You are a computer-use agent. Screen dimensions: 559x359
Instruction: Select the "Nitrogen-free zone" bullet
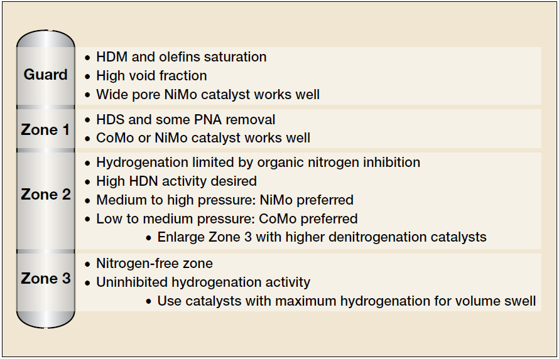(x=154, y=264)
